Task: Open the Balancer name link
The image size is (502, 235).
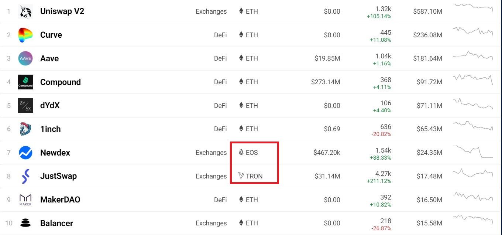Action: tap(56, 223)
